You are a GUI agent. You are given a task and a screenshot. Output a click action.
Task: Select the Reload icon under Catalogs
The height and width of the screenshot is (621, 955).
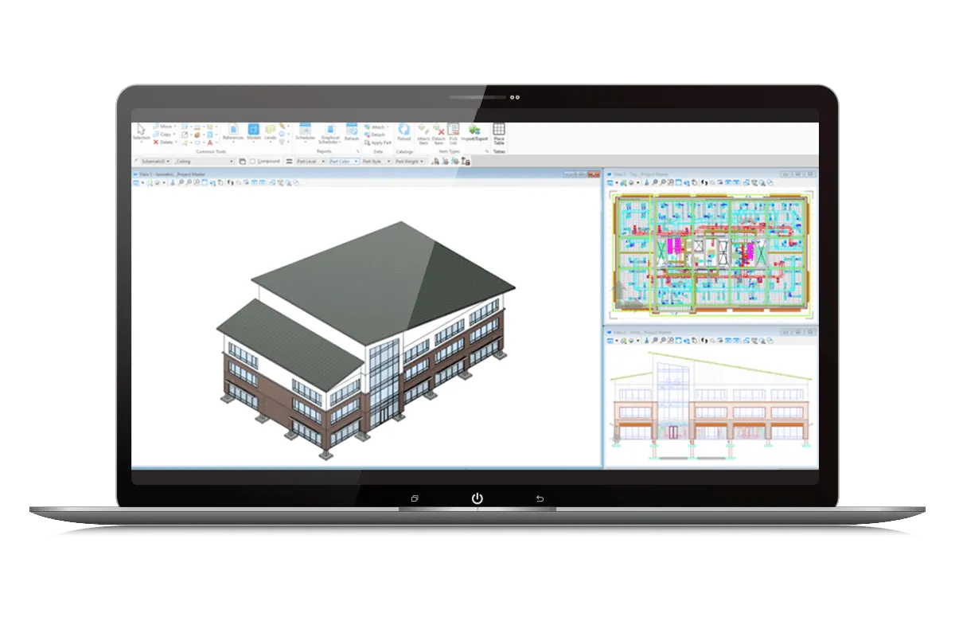click(403, 131)
